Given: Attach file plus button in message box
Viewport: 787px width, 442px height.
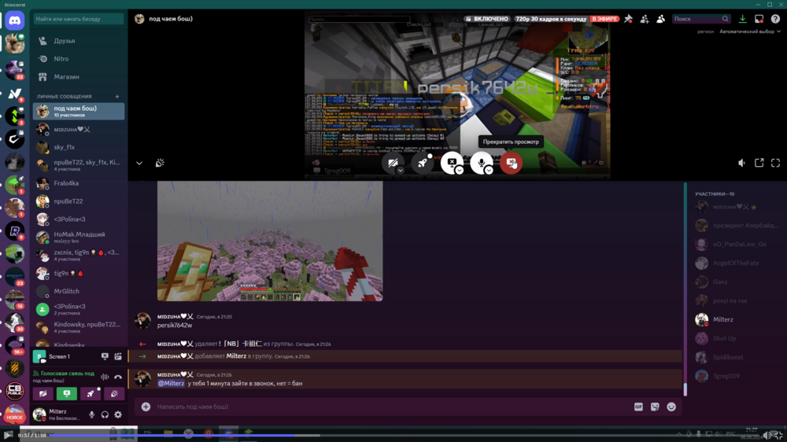Looking at the screenshot, I should click(146, 407).
